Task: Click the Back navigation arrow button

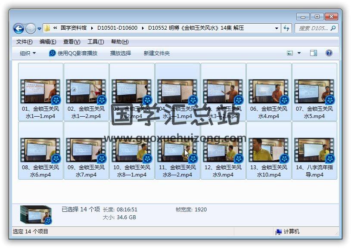Action: click(19, 29)
